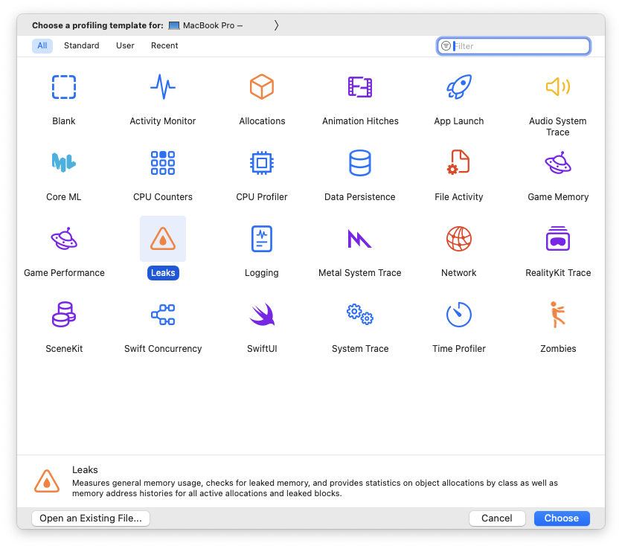Viewport: 622px width, 549px height.
Task: Choose the Activity Monitor template icon
Action: 163,87
